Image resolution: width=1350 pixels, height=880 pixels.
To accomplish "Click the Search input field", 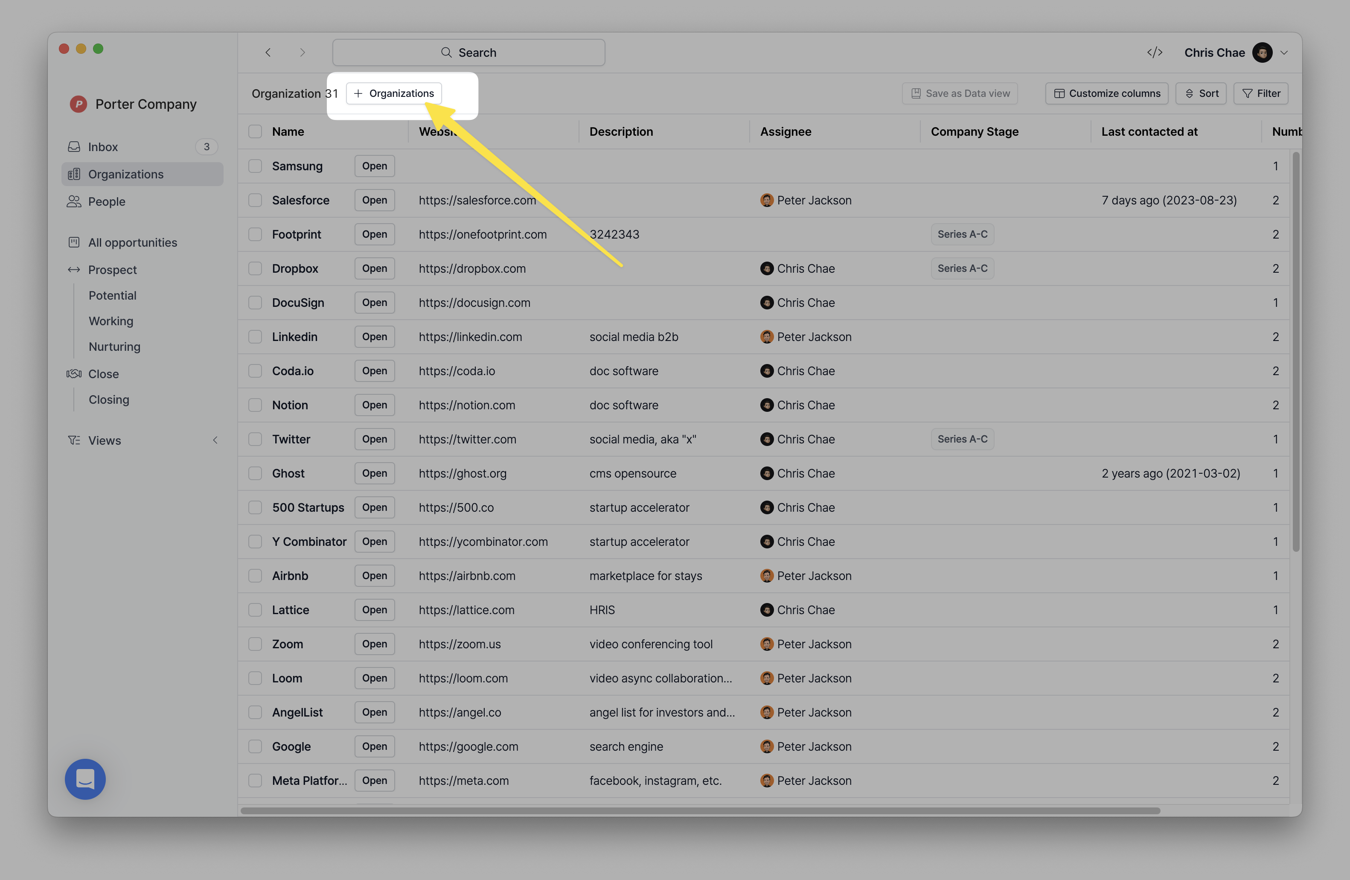I will click(x=468, y=52).
